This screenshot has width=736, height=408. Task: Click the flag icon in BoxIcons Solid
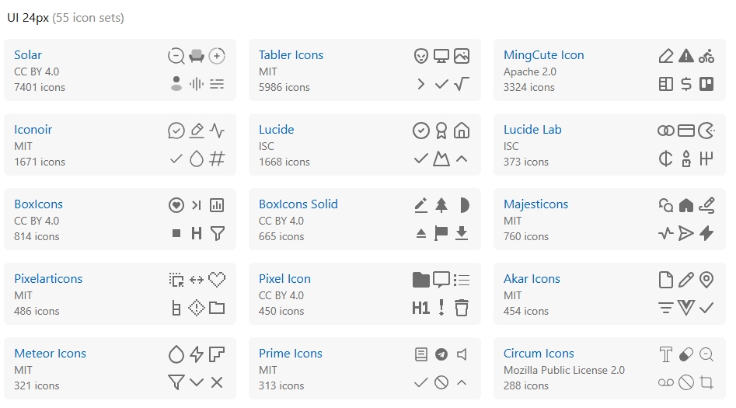tap(441, 233)
